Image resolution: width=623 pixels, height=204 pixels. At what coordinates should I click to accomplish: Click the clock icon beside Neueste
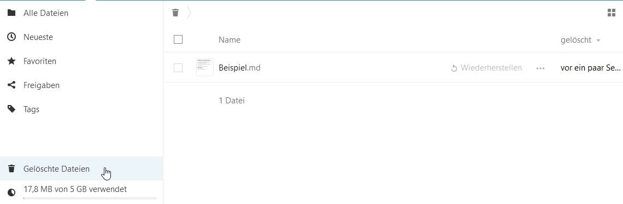coord(11,37)
